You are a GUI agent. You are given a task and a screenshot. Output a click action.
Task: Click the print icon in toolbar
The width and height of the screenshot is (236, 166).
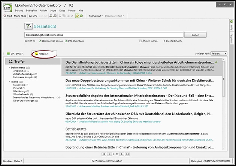(51, 16)
